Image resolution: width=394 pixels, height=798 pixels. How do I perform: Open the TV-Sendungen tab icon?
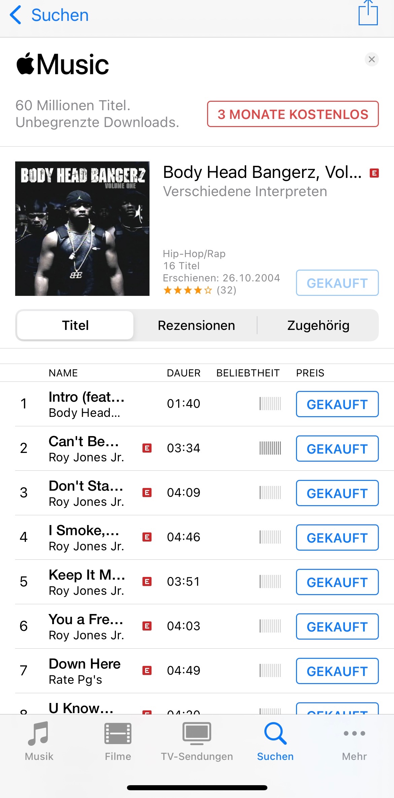(197, 733)
